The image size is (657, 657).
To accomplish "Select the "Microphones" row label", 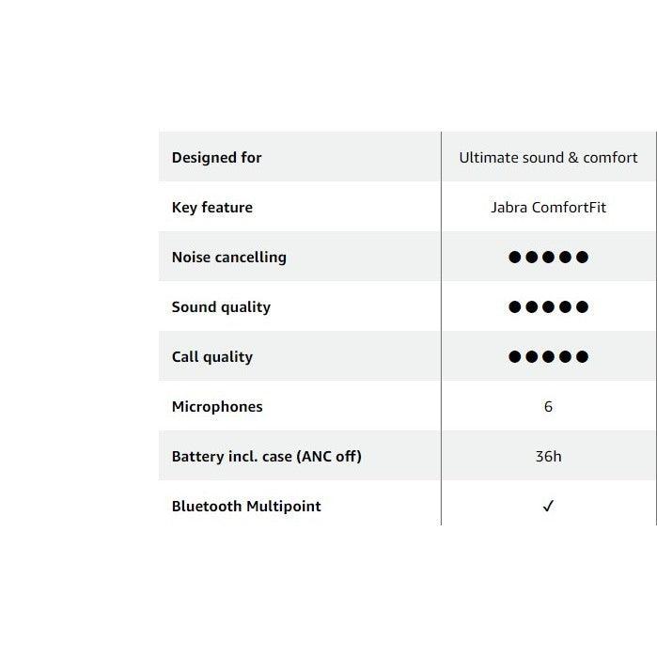I will 217,406.
